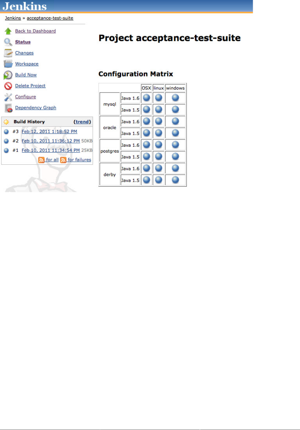This screenshot has width=300, height=430.
Task: Open the Status link in sidebar
Action: pos(23,42)
